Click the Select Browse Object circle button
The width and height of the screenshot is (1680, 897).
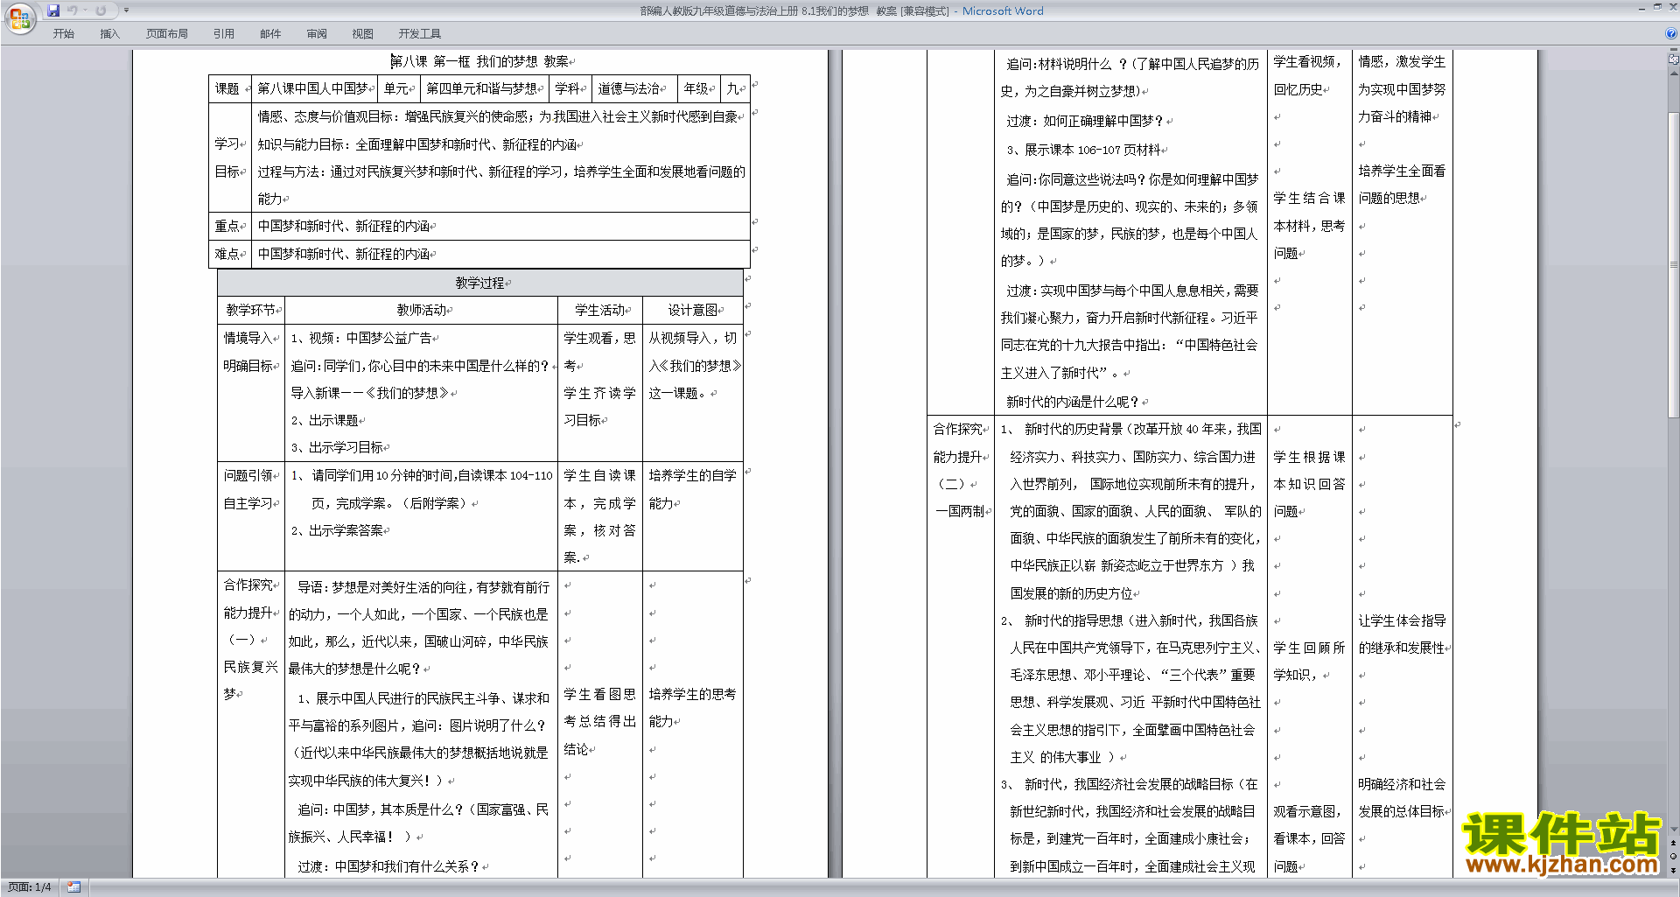(1674, 857)
